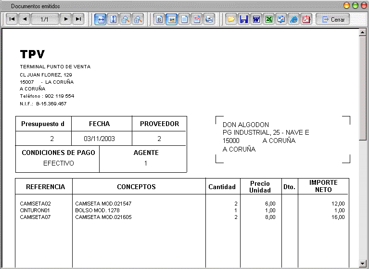Jump to the last page

tap(78, 19)
